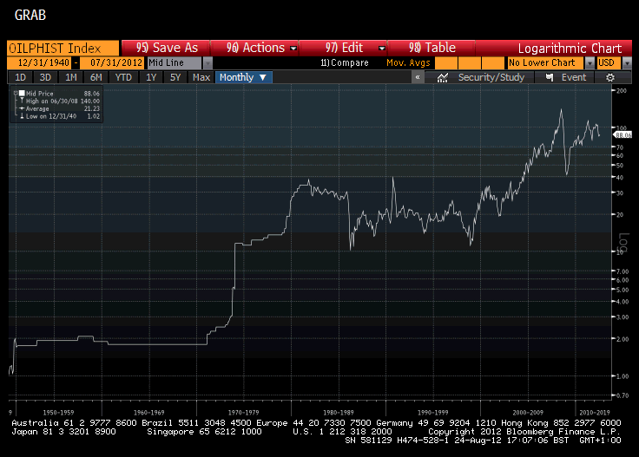Click the Logarithmic Chart title
The image size is (639, 457).
point(570,49)
